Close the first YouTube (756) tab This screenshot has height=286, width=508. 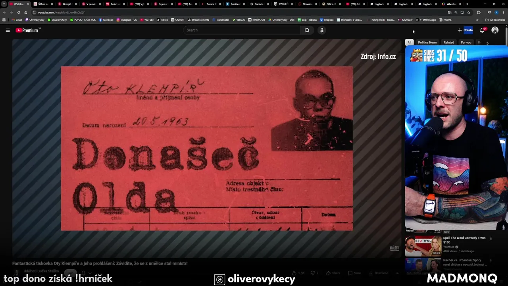(x=28, y=4)
